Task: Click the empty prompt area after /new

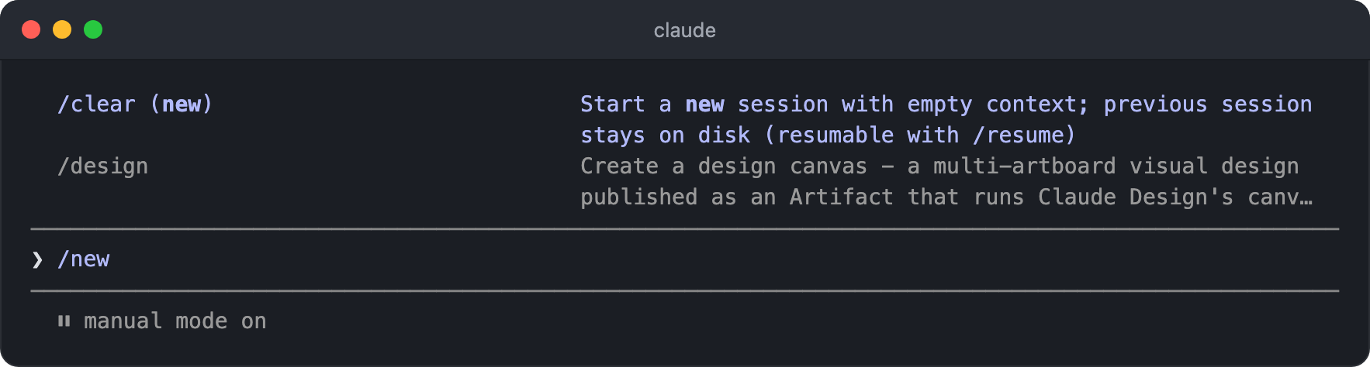Action: (721, 259)
